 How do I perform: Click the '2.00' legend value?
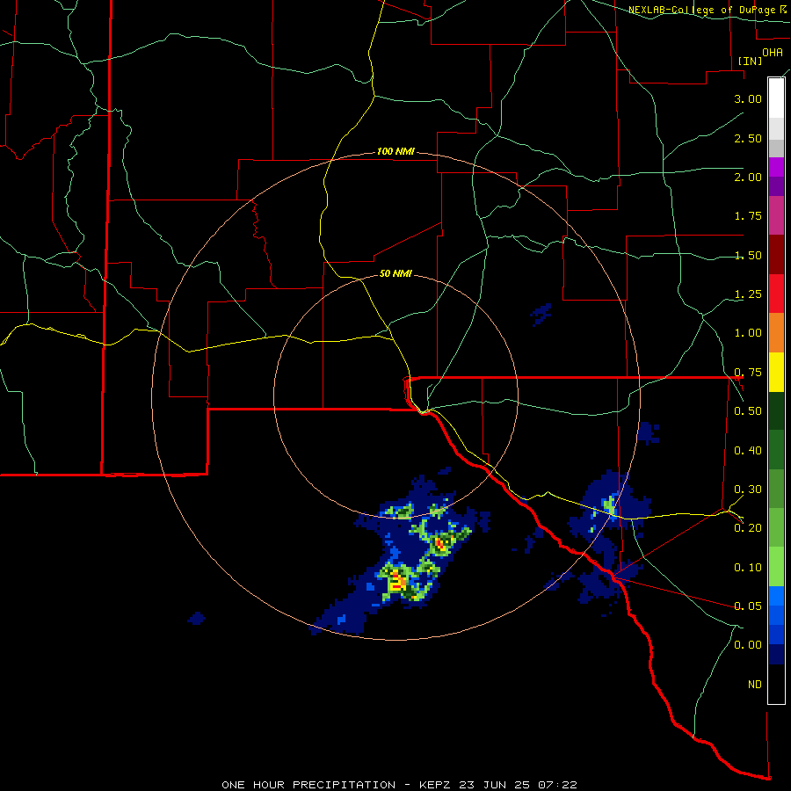(x=748, y=177)
